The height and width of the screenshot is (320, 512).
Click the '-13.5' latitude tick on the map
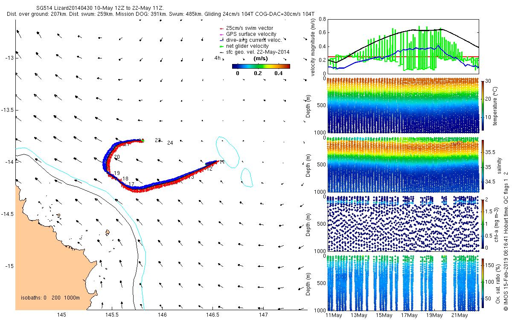click(x=8, y=110)
